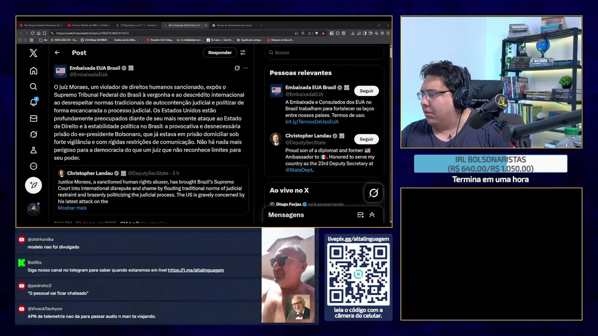The image size is (598, 336).
Task: Open Powerful SOLO Mag bookmark
Action: 160,40
